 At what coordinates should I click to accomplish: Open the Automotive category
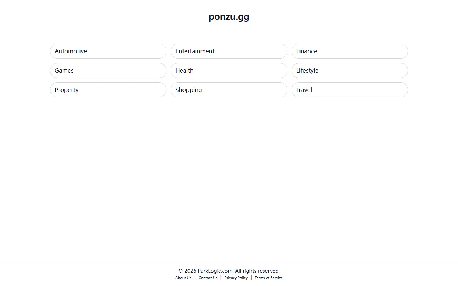click(108, 51)
